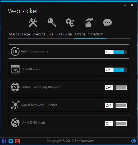
Task: Disable the Anti-Pornography toggle
Action: [x=116, y=52]
